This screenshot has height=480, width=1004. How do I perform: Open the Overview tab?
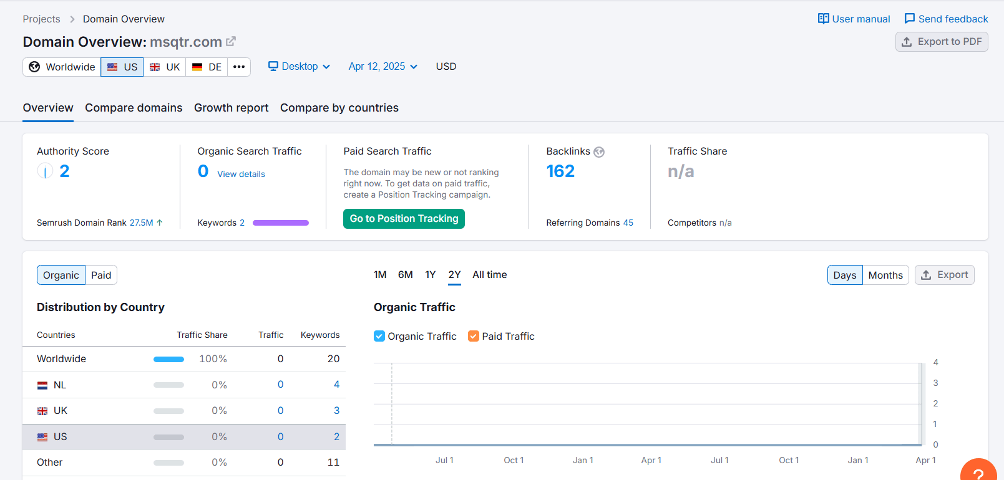point(48,108)
